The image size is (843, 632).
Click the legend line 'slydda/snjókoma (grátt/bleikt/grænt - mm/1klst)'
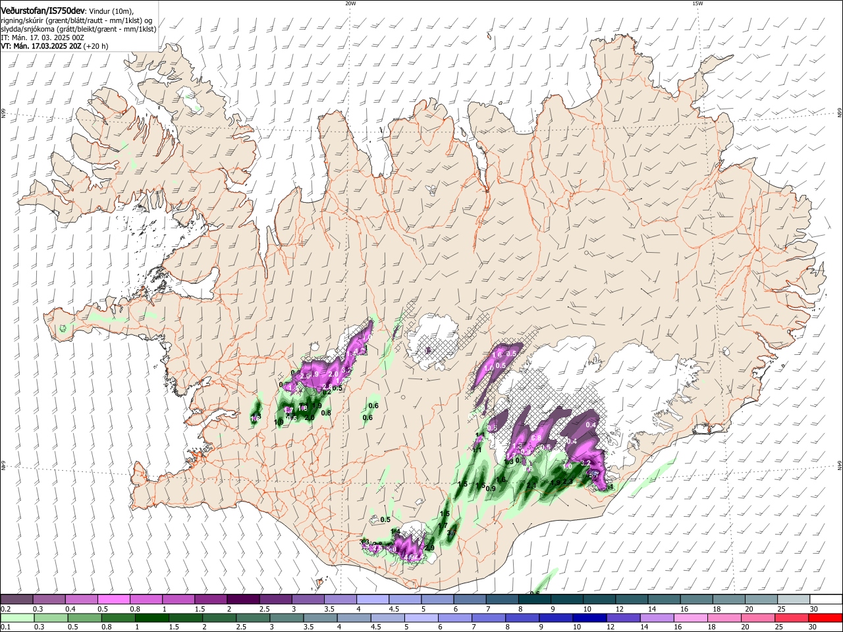pos(78,29)
